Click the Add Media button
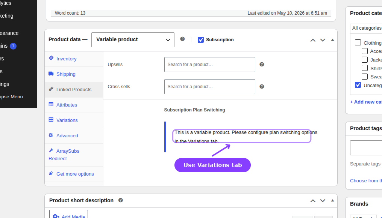382x218 pixels. pyautogui.click(x=69, y=214)
